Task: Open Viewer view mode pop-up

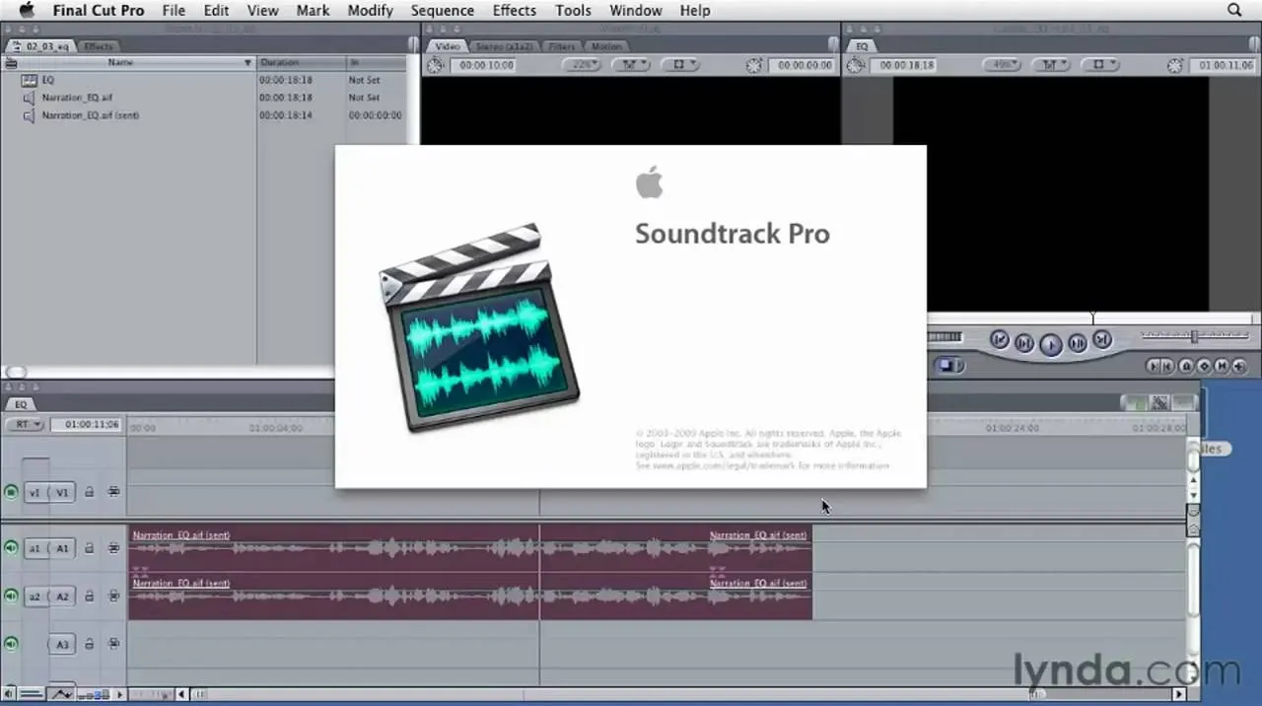Action: click(x=680, y=65)
